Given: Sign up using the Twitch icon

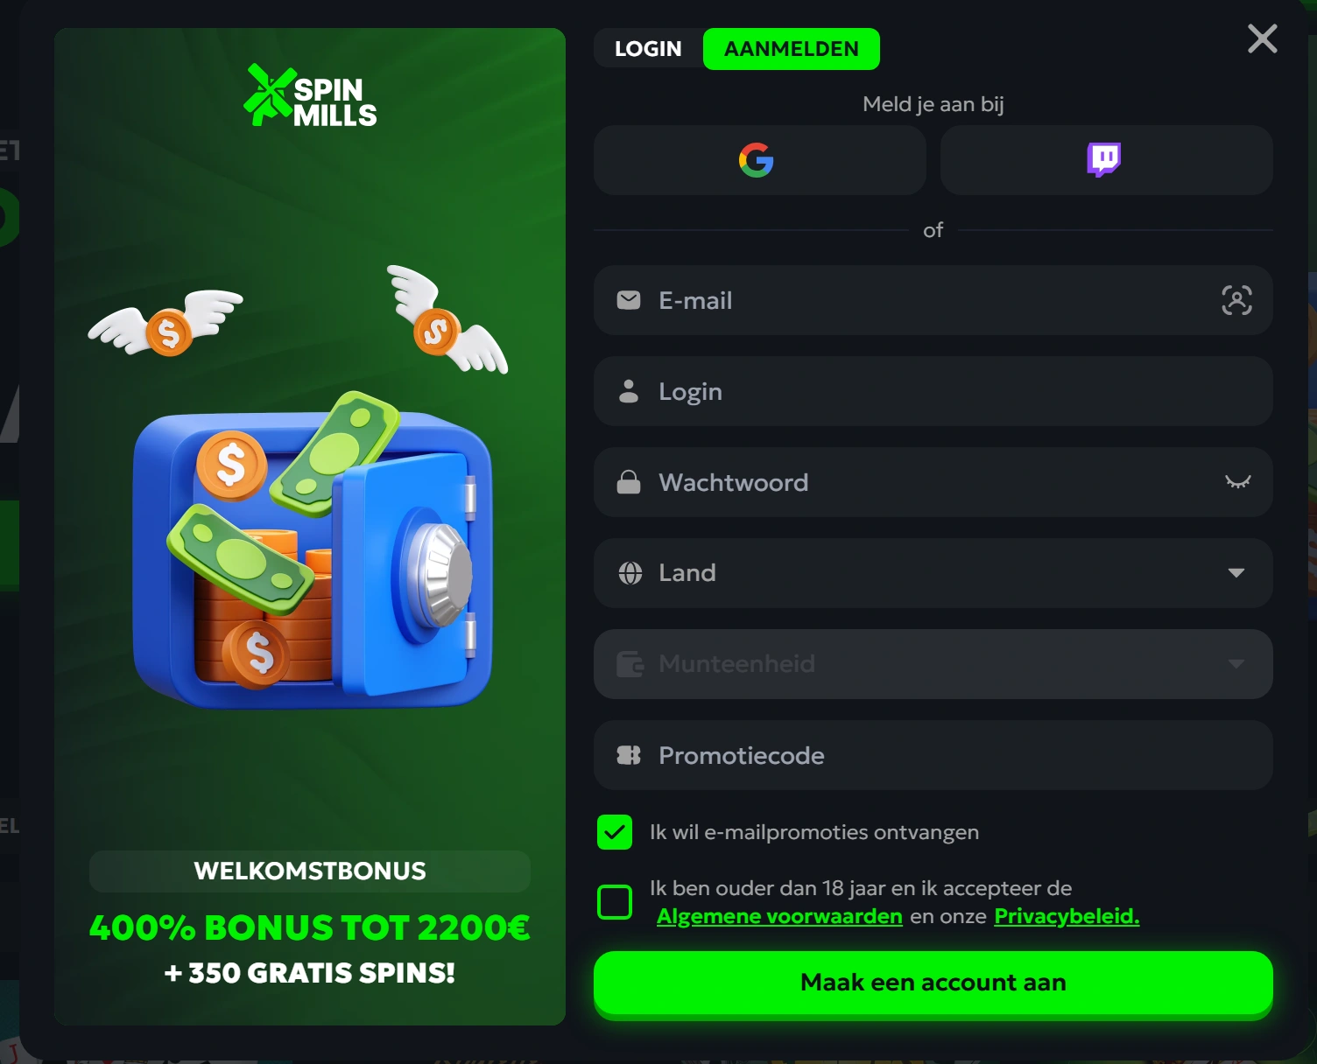Looking at the screenshot, I should point(1106,160).
